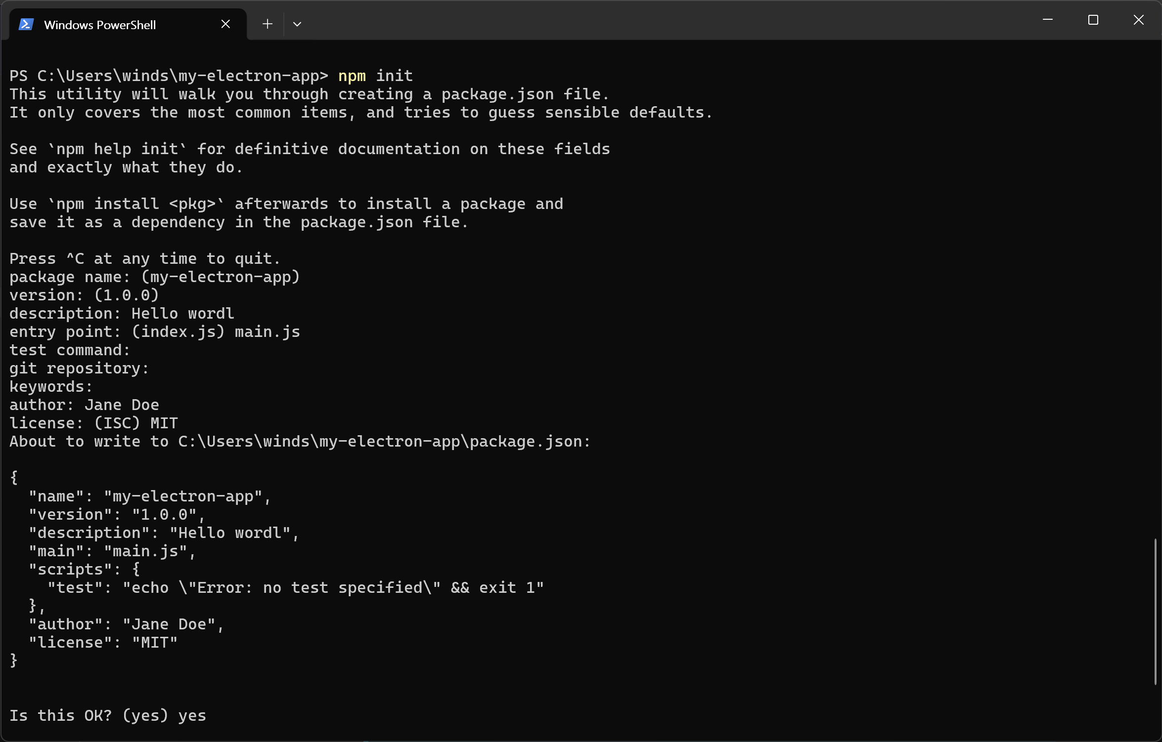This screenshot has height=742, width=1162.
Task: Click the vertical scrollbar thumb
Action: pos(1155,612)
